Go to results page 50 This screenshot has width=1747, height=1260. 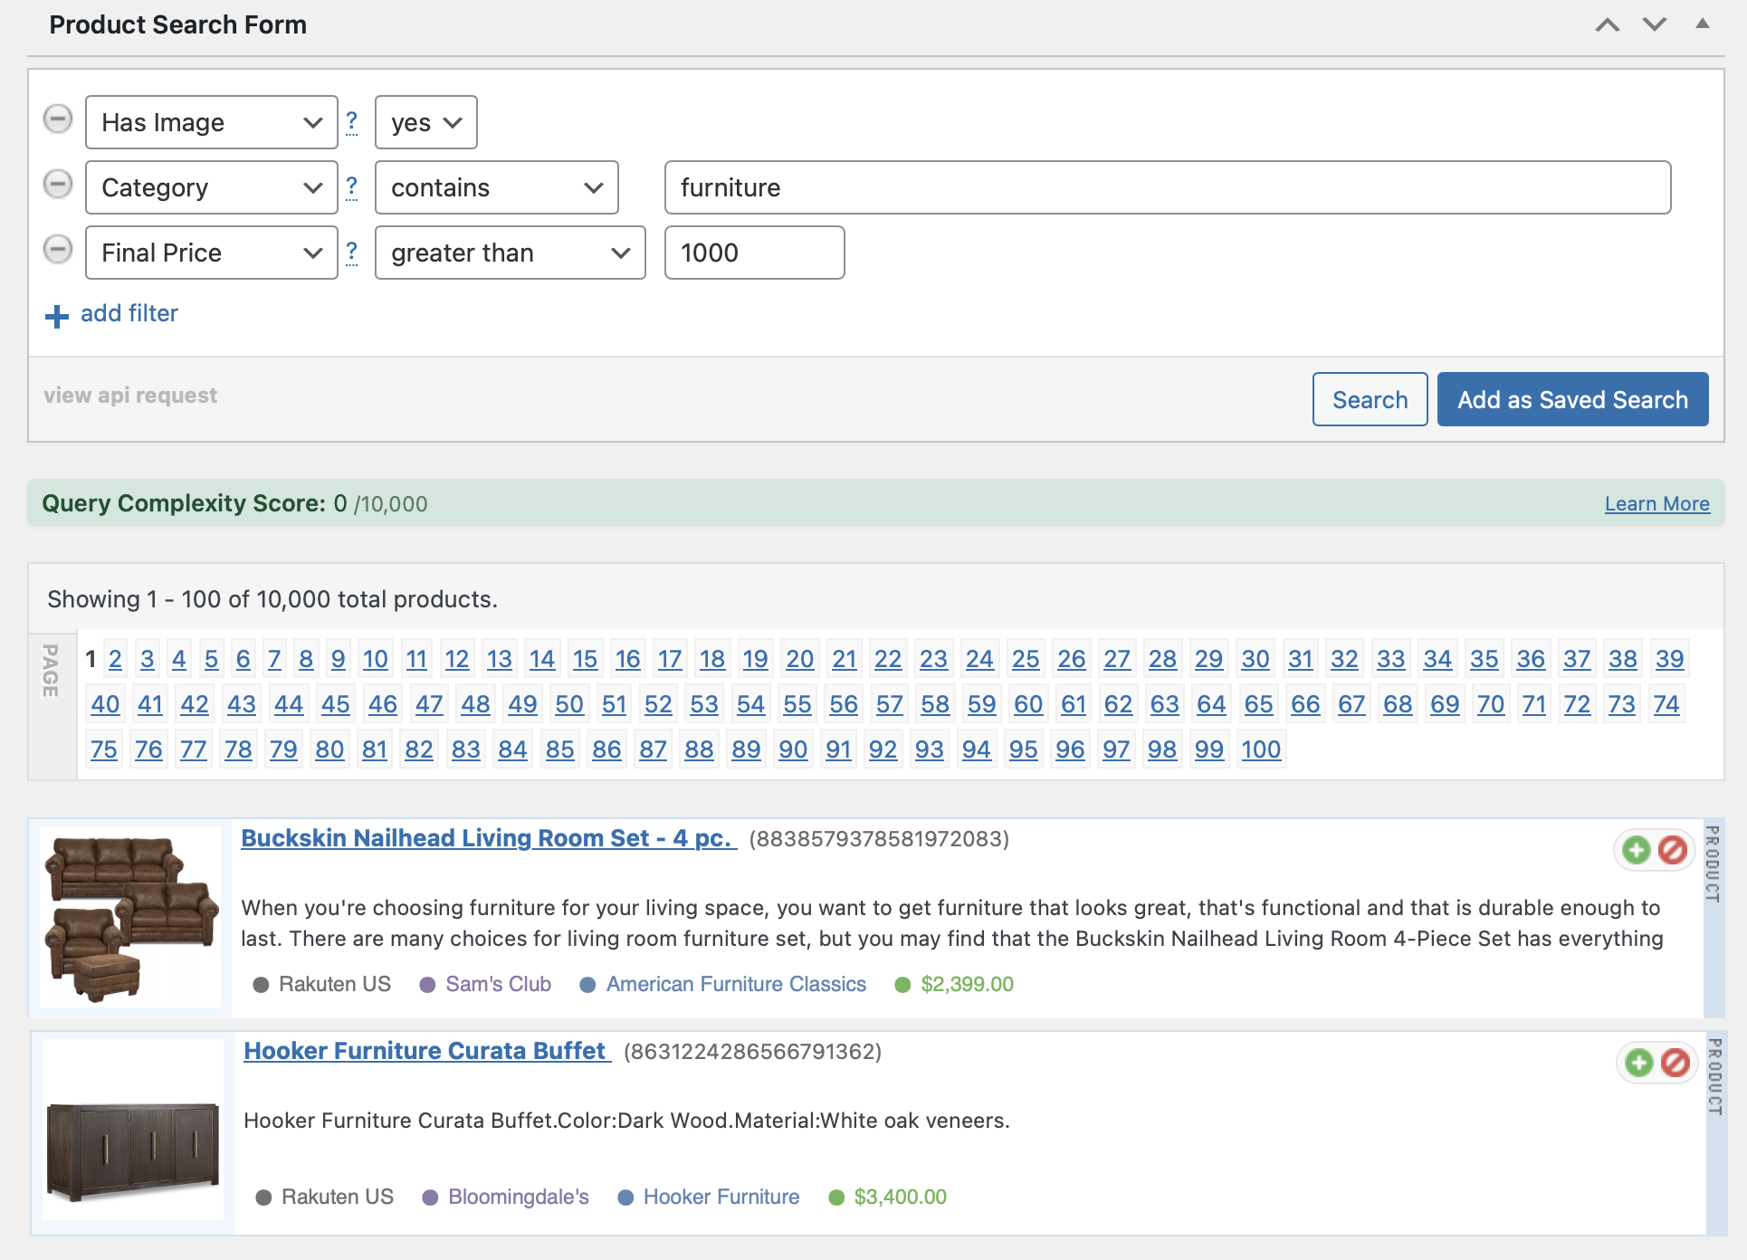(569, 704)
